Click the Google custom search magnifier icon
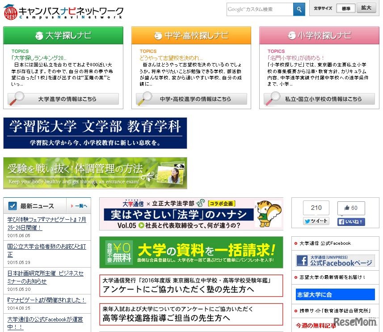Image resolution: width=383 pixels, height=332 pixels. click(299, 9)
